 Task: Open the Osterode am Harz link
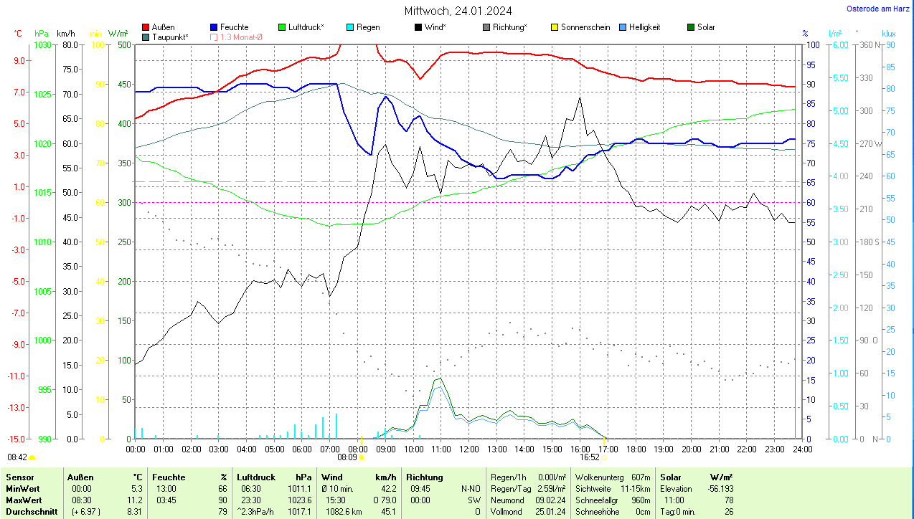(x=878, y=9)
